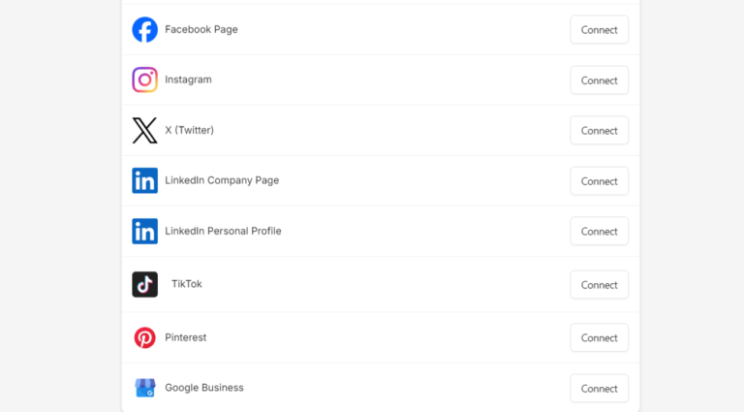Click the Instagram logo icon
744x412 pixels.
click(x=144, y=79)
